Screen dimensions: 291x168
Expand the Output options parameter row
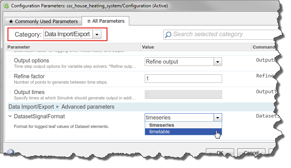click(10, 61)
